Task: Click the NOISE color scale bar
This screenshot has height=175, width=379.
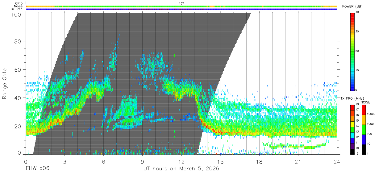Action: (x=364, y=130)
